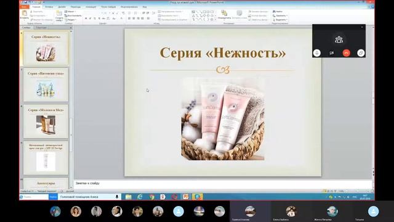Select slide thumbnail «Питание-уход»
The image size is (394, 222).
click(46, 84)
